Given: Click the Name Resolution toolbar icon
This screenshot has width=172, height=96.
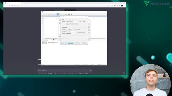Looking at the screenshot, I should pyautogui.click(x=62, y=14).
